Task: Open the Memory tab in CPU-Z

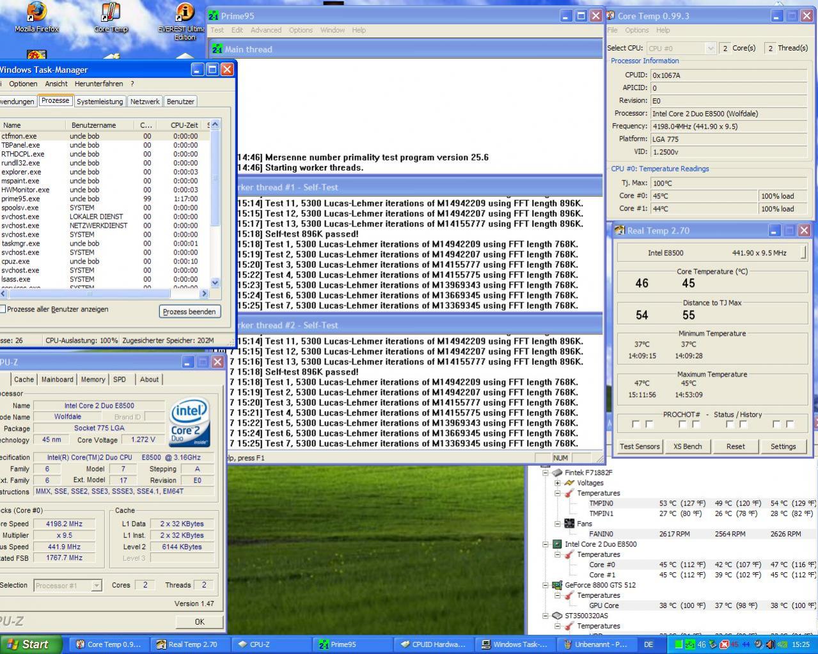Action: click(93, 379)
